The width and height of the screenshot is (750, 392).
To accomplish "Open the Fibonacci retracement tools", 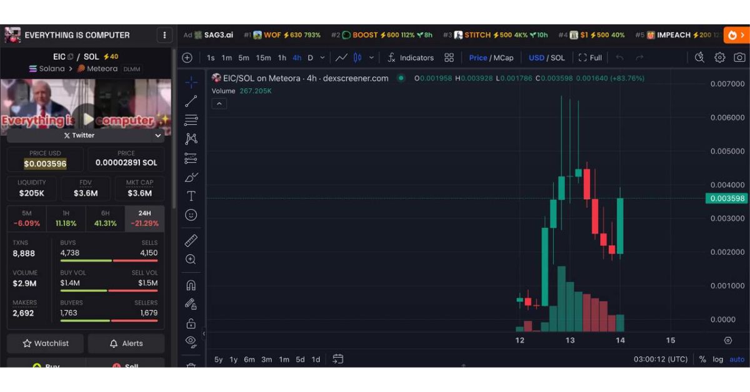I will (x=191, y=120).
